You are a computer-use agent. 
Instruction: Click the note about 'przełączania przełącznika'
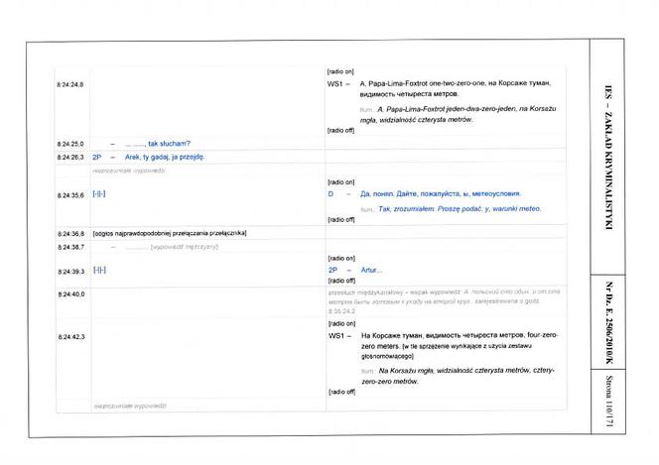170,233
